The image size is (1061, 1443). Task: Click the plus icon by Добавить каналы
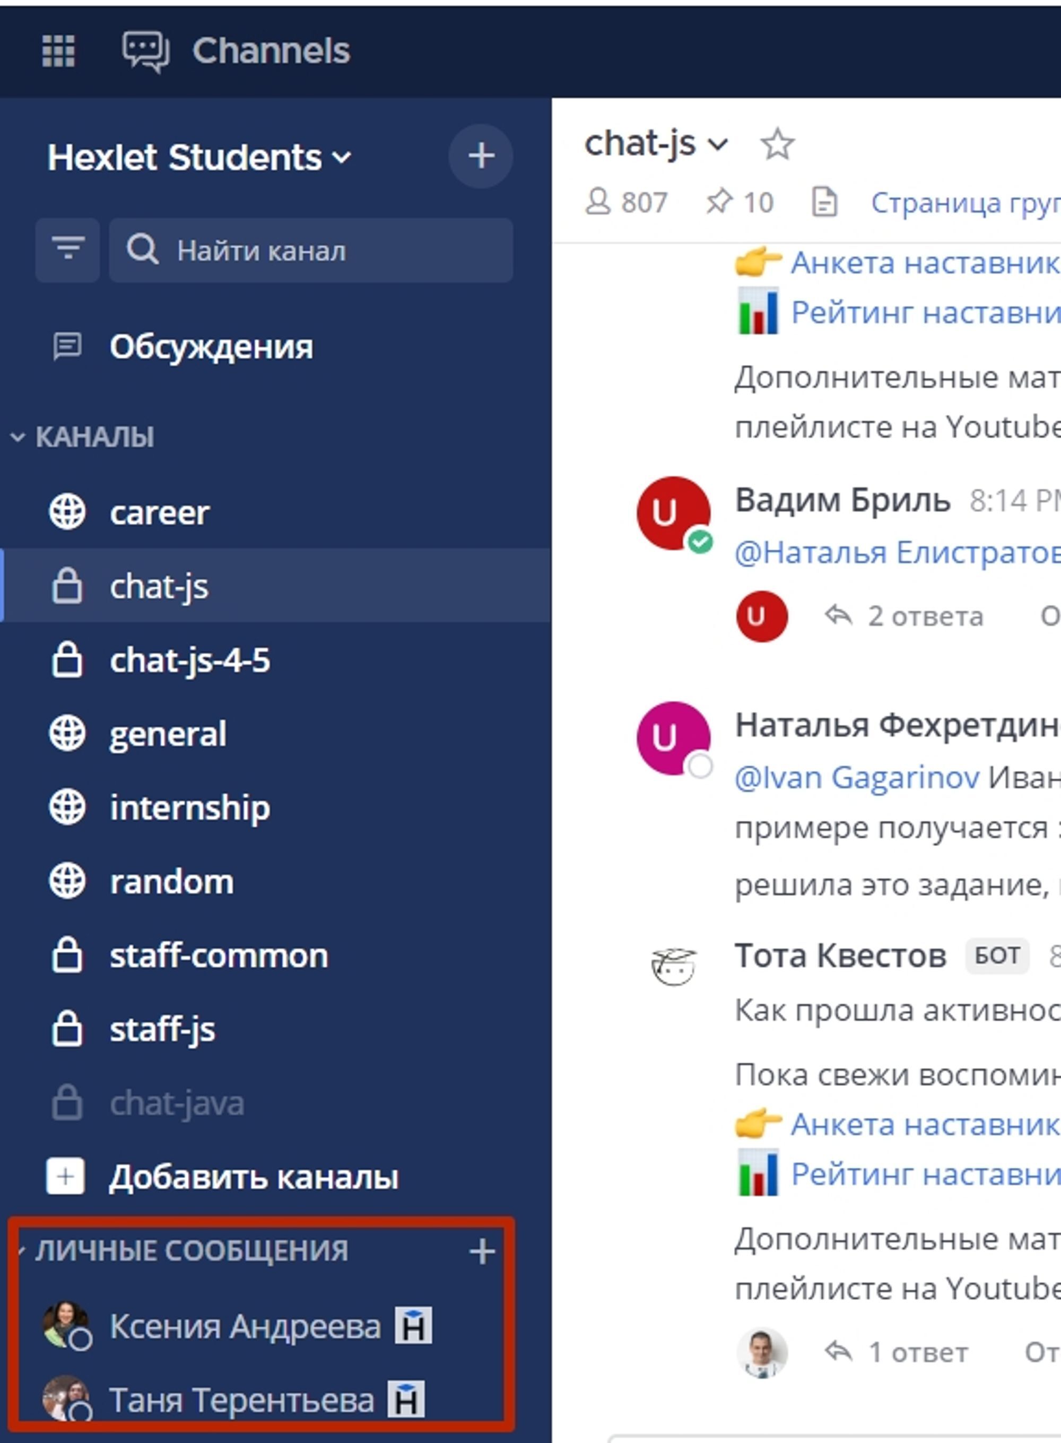(x=65, y=1177)
